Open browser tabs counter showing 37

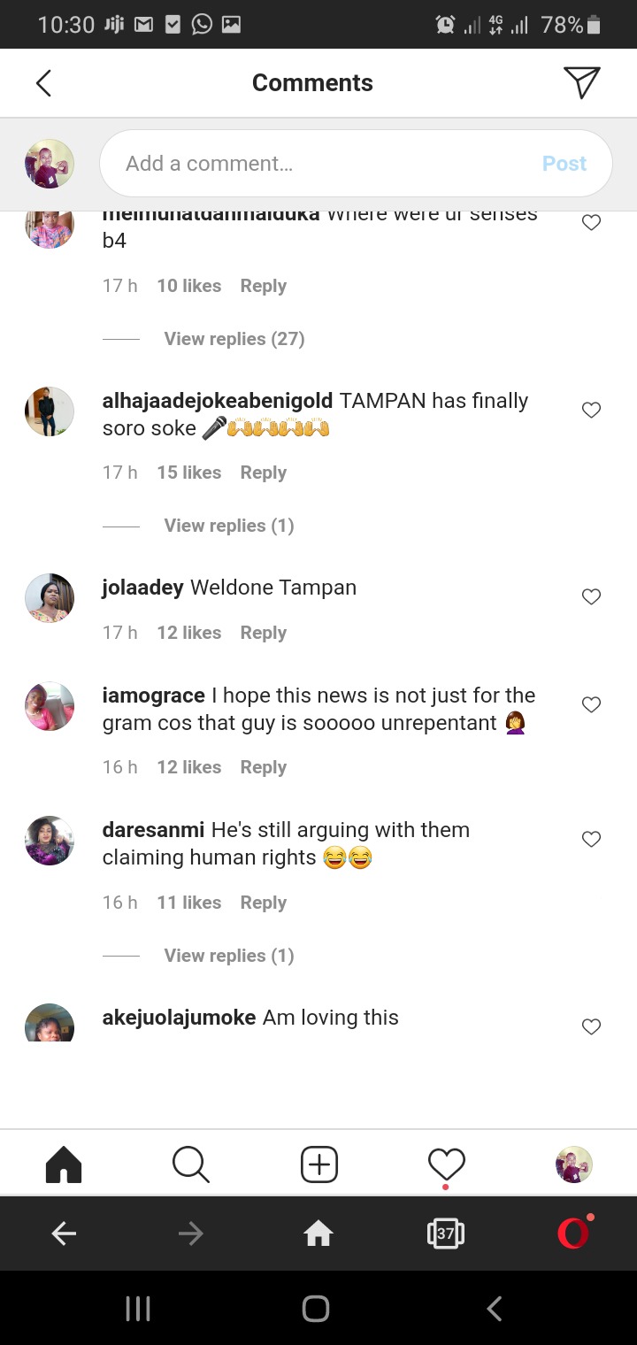coord(446,1234)
